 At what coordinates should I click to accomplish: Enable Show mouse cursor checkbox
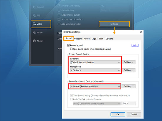coord(59,15)
